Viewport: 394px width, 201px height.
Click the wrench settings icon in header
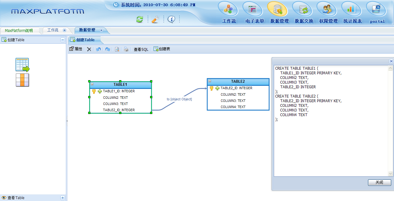coord(155,19)
